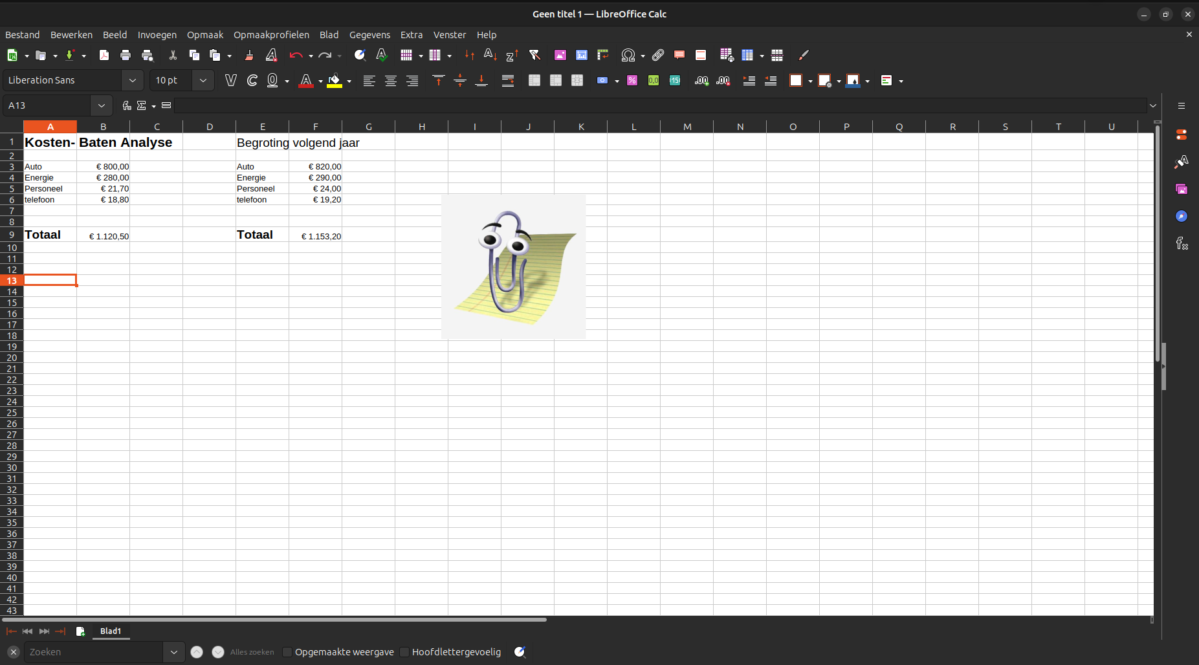The height and width of the screenshot is (665, 1199).
Task: Switch to the Blad1 sheet tab
Action: 110,631
